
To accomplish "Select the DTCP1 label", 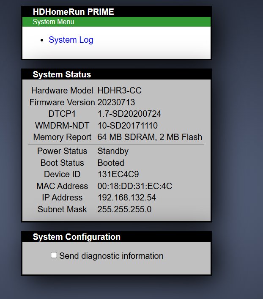I will click(x=62, y=114).
